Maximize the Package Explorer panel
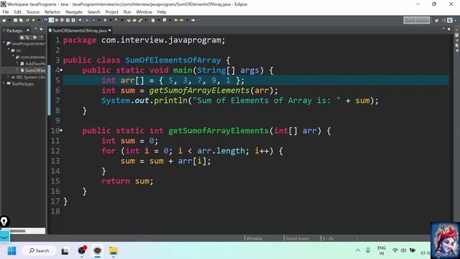Screen dimensions: 460x259 coord(41,29)
